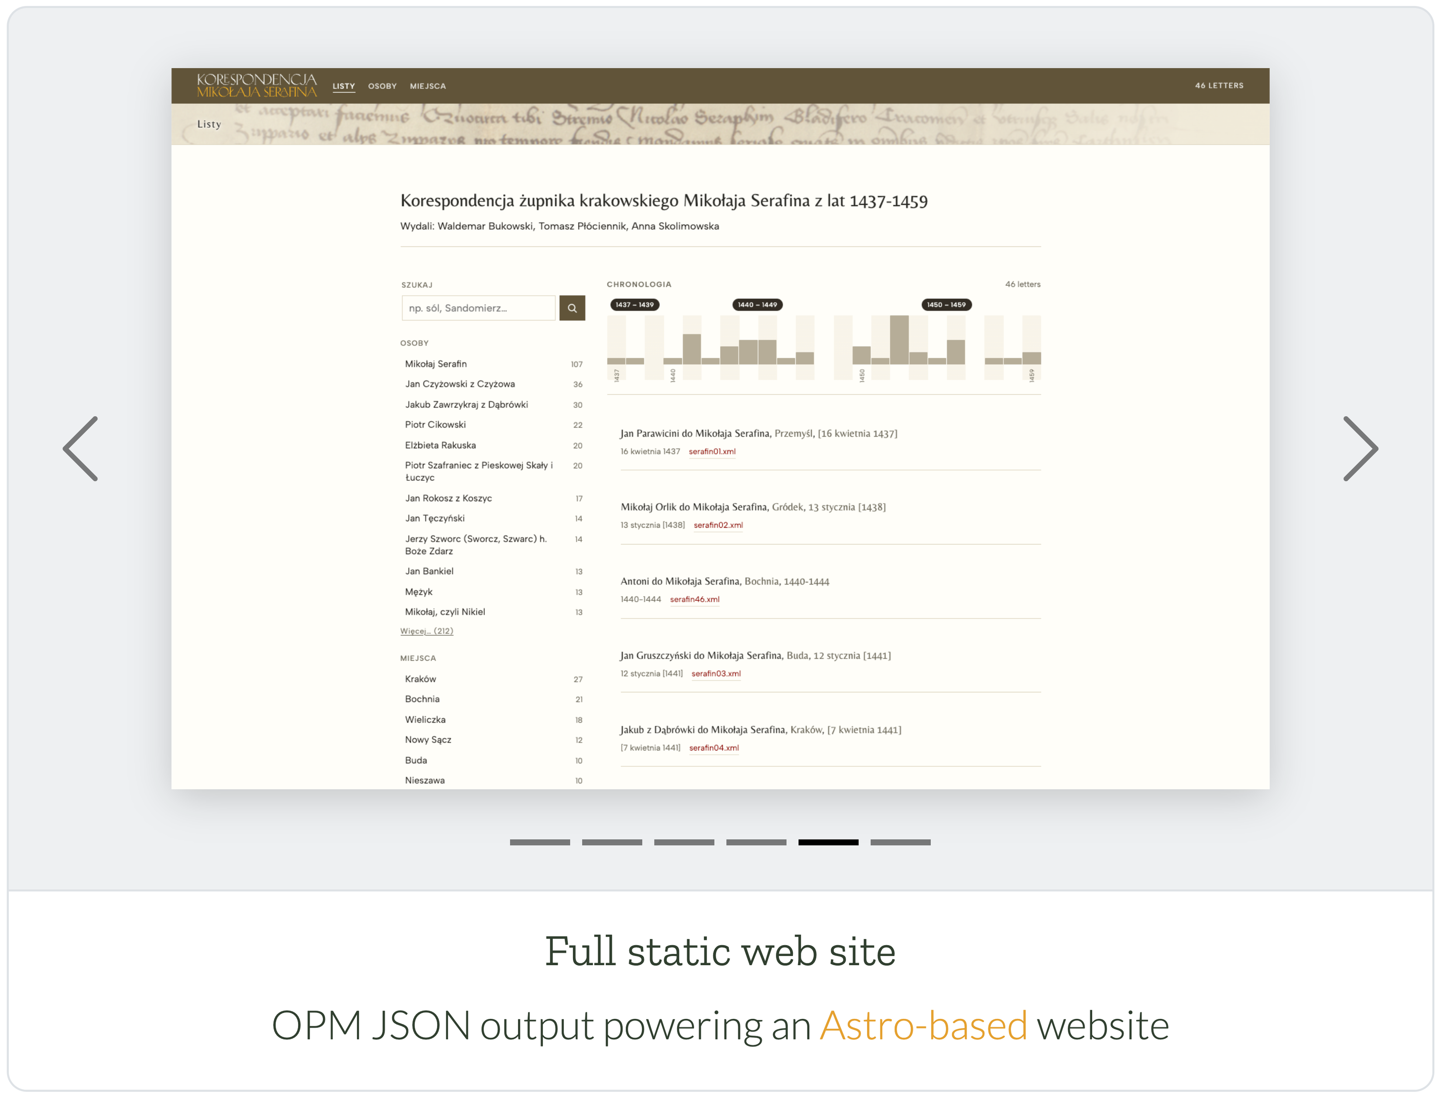This screenshot has height=1097, width=1440.
Task: Open the Miejsca navigation tab
Action: 428,86
